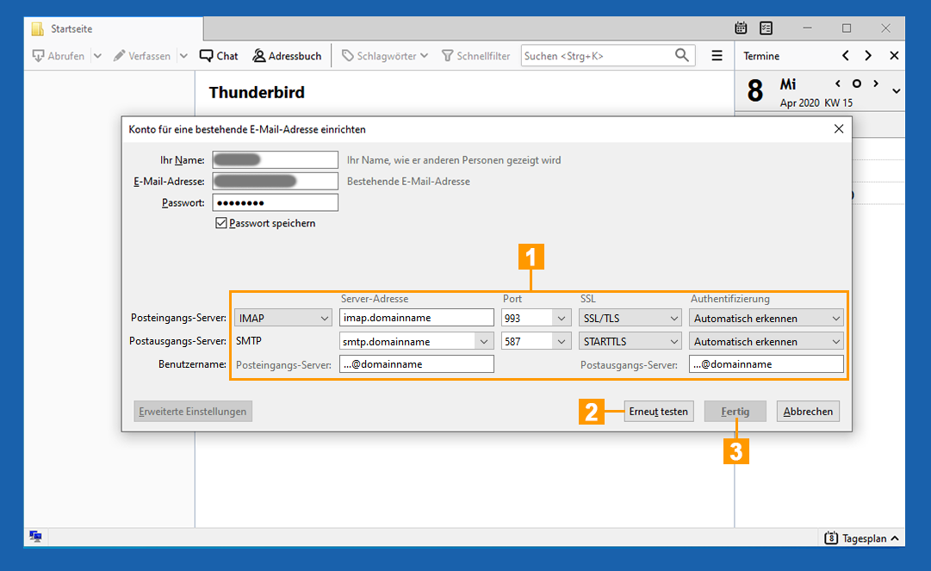
Task: Open the calendar tab icon
Action: (x=741, y=28)
